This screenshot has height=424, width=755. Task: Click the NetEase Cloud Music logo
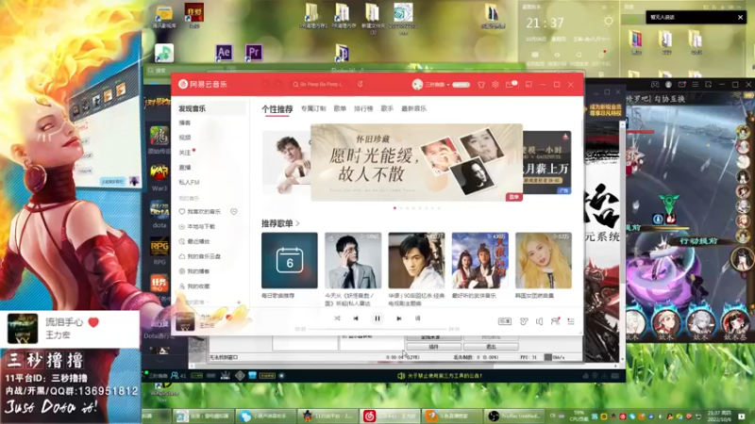tap(203, 84)
